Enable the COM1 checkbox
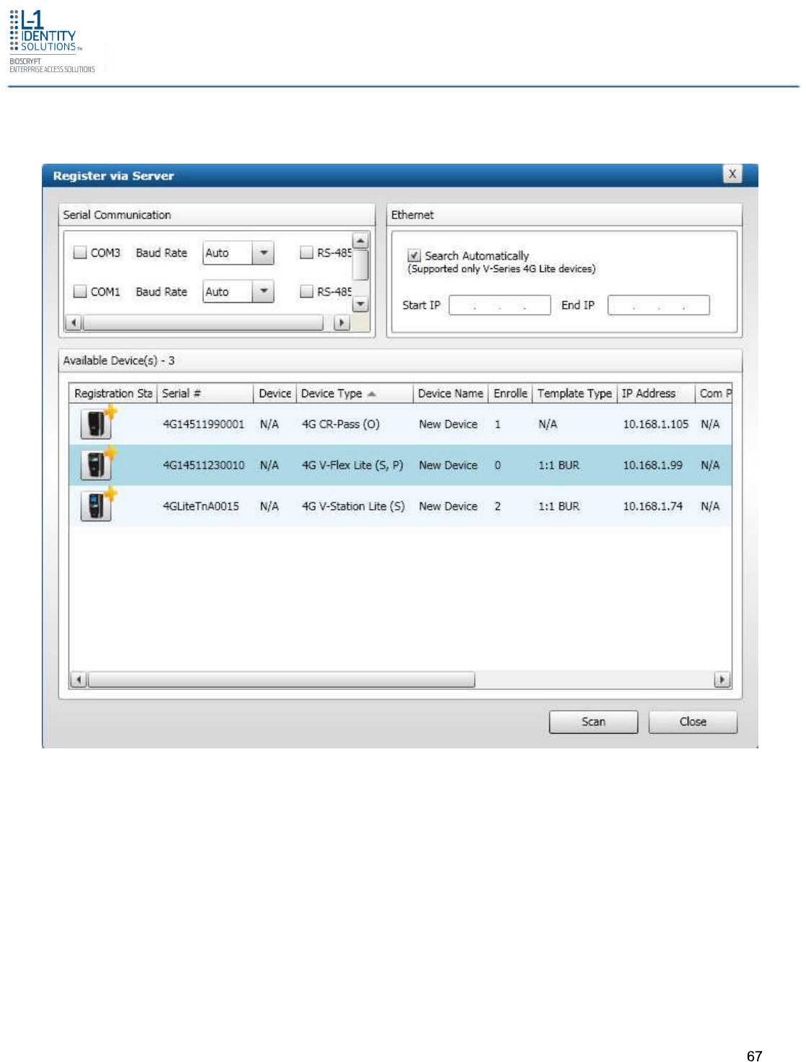Image resolution: width=806 pixels, height=1062 pixels. pos(81,291)
